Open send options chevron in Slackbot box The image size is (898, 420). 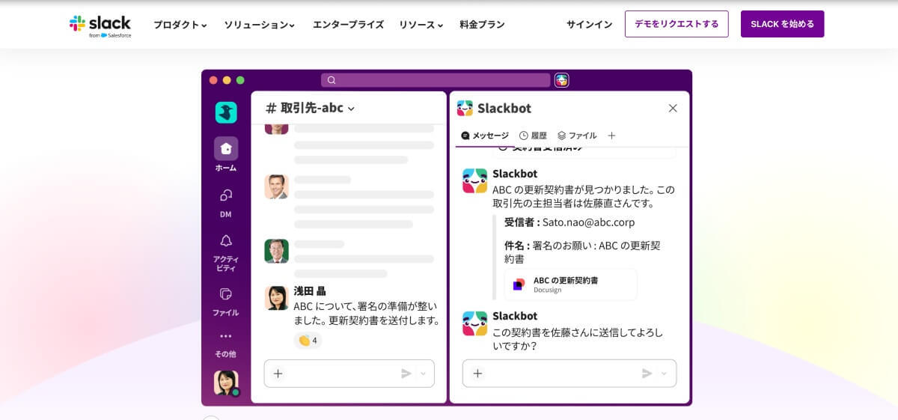pyautogui.click(x=664, y=374)
